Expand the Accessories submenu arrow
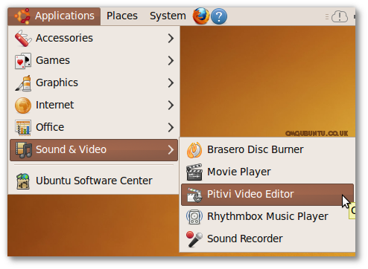Image resolution: width=368 pixels, height=269 pixels. 171,38
